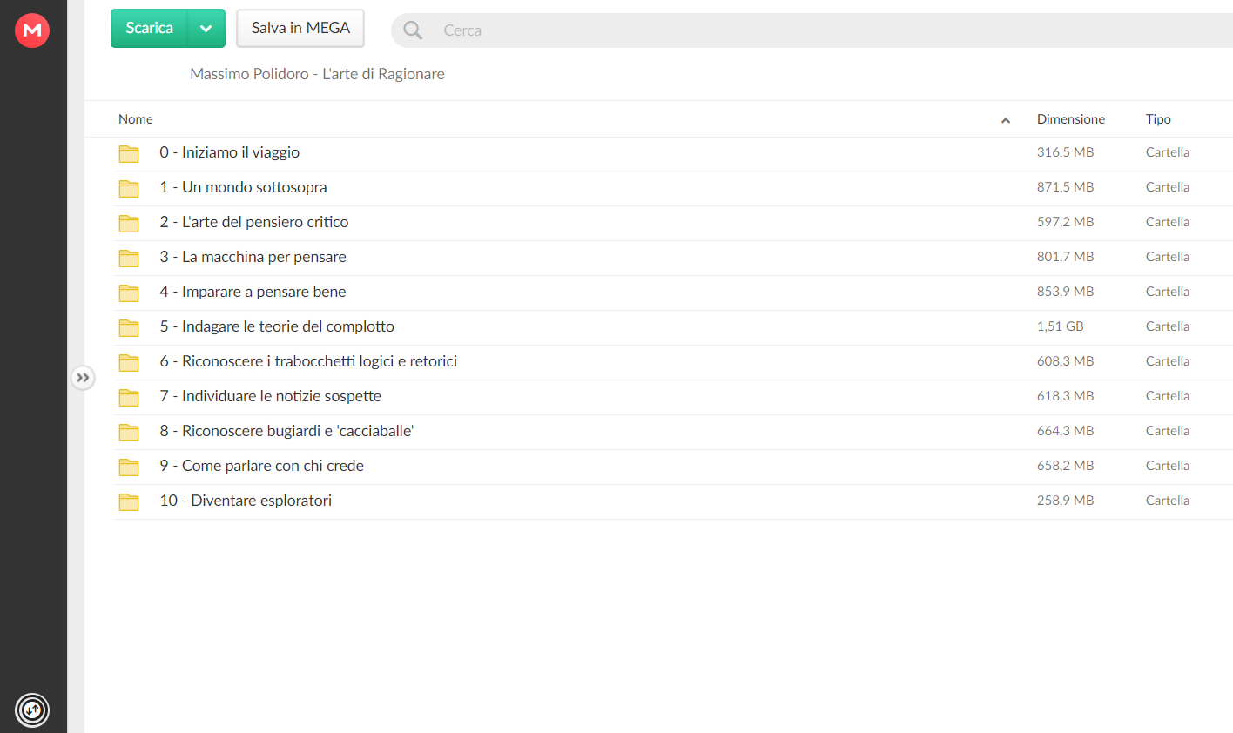Sort by the Nome column header
Image resolution: width=1233 pixels, height=733 pixels.
pos(136,119)
